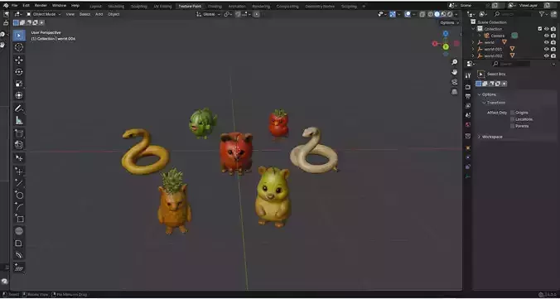The width and height of the screenshot is (560, 299).
Task: Open the Render menu
Action: [x=41, y=6]
